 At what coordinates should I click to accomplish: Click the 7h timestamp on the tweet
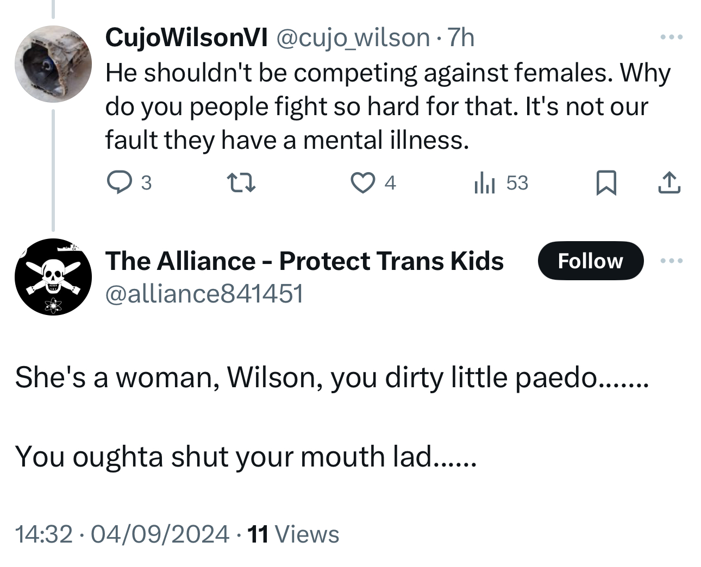[x=460, y=37]
